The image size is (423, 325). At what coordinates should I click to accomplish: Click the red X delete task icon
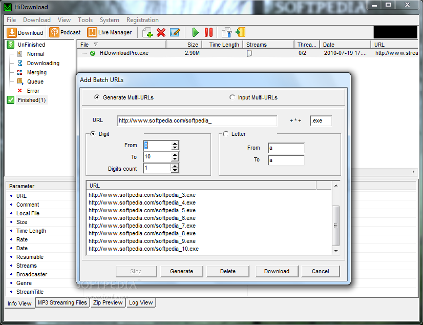[161, 32]
